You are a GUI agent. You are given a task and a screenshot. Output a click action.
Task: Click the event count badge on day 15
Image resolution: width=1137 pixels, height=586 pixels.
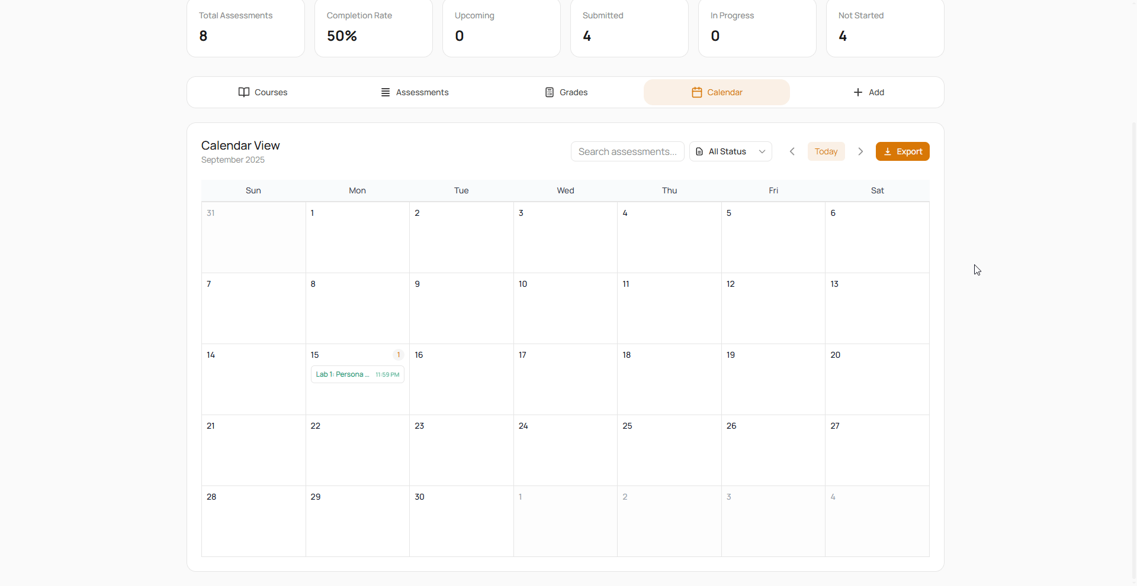point(399,355)
